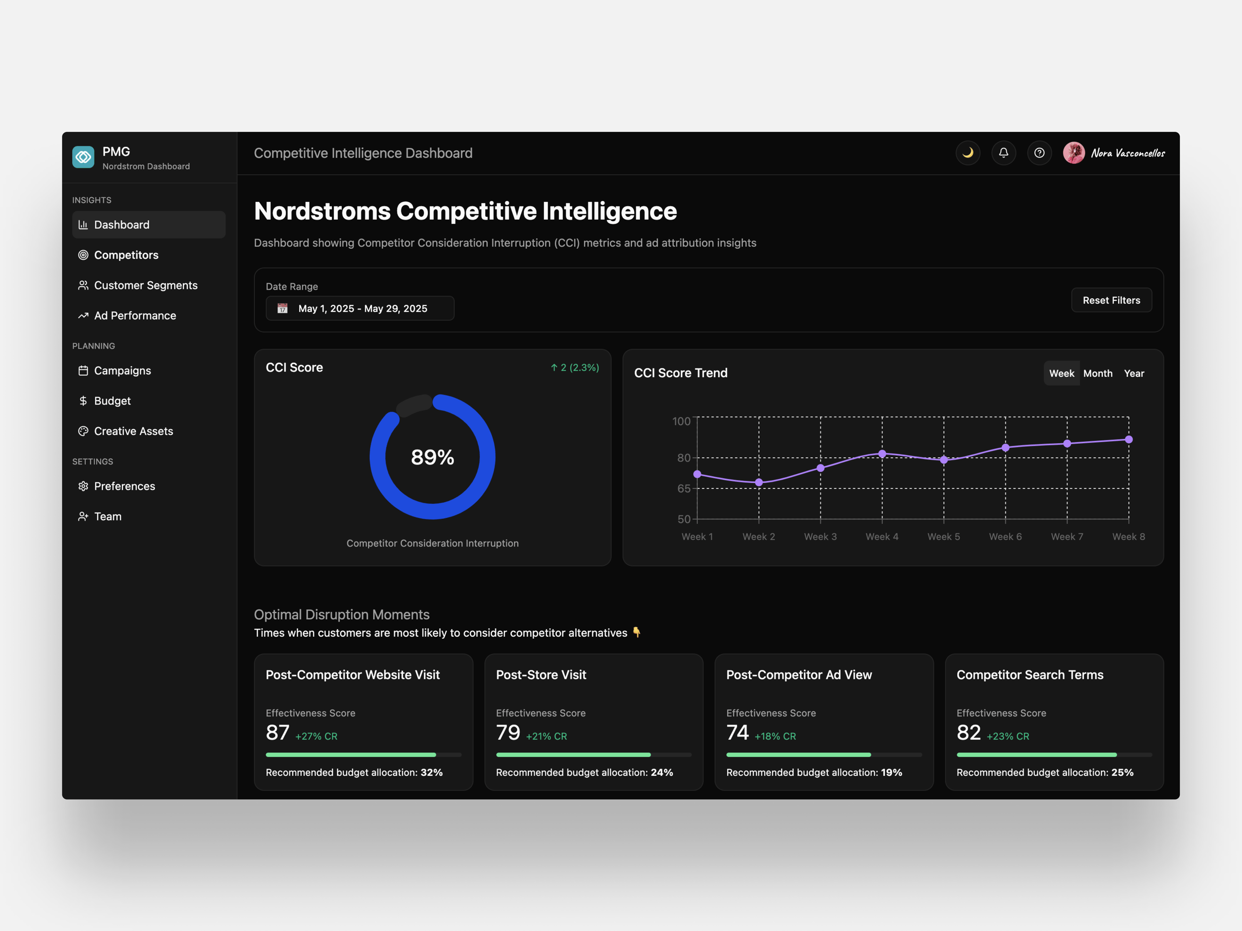Open the Team settings page
This screenshot has height=931, width=1242.
point(149,516)
